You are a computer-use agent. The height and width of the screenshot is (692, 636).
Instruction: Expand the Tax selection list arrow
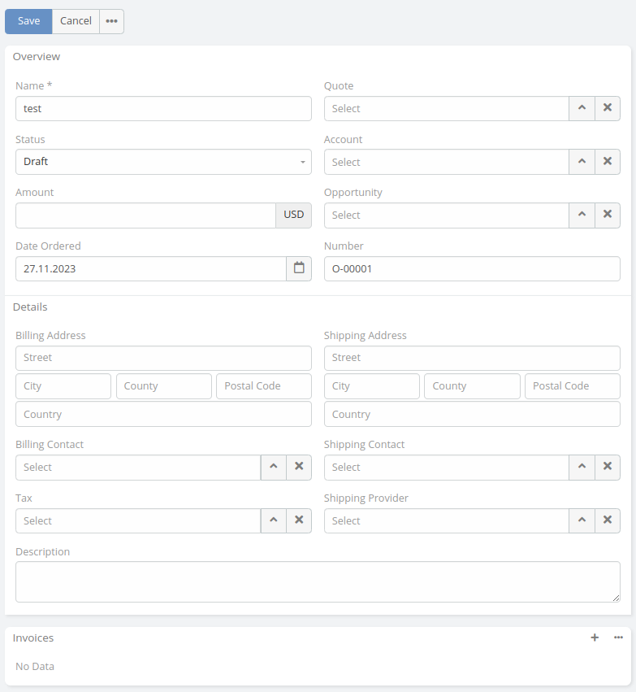(273, 521)
